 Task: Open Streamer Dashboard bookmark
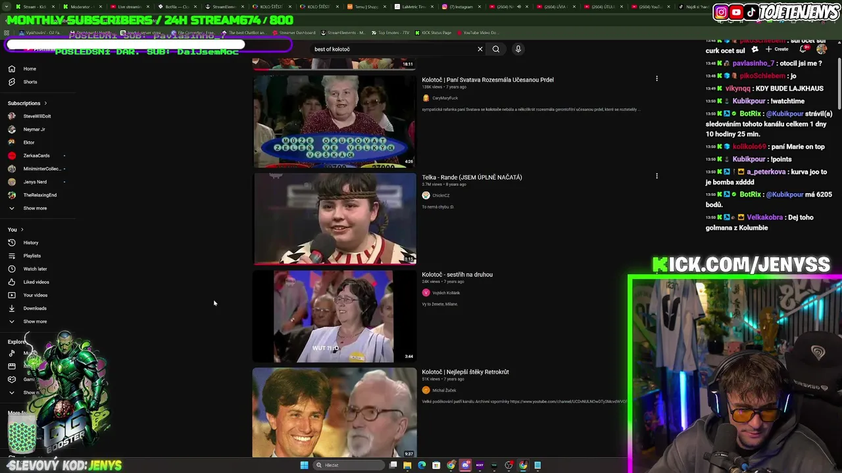tap(293, 33)
